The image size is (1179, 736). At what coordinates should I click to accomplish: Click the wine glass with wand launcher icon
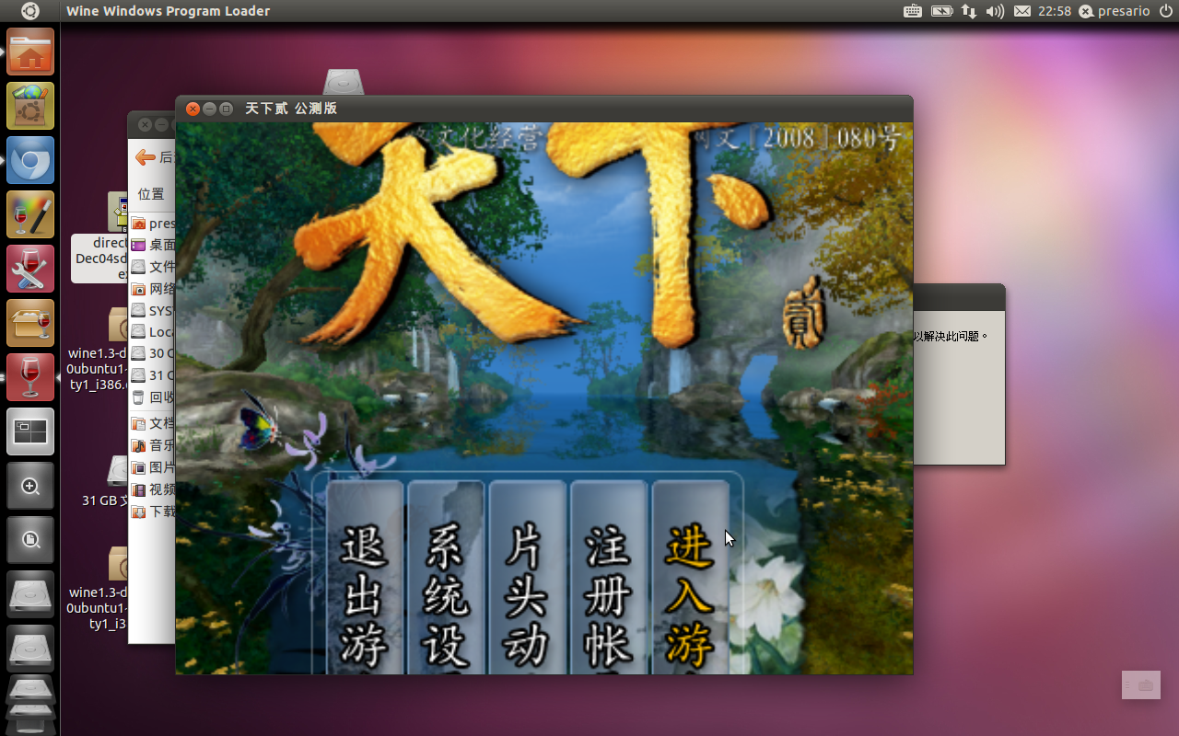30,214
